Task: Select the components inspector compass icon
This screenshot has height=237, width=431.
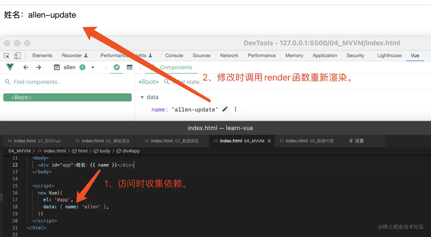Action: (117, 67)
